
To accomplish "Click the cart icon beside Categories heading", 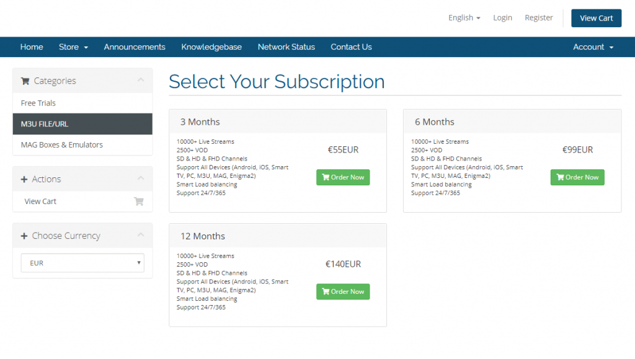I will click(x=25, y=81).
